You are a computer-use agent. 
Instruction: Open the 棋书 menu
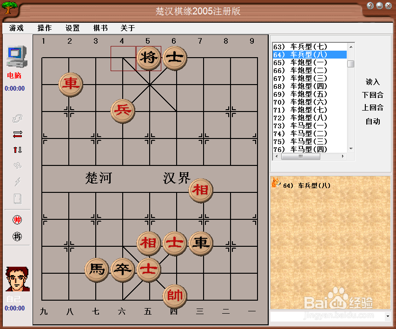tap(100, 28)
